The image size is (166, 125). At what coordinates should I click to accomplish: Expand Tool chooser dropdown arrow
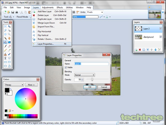click(13, 17)
